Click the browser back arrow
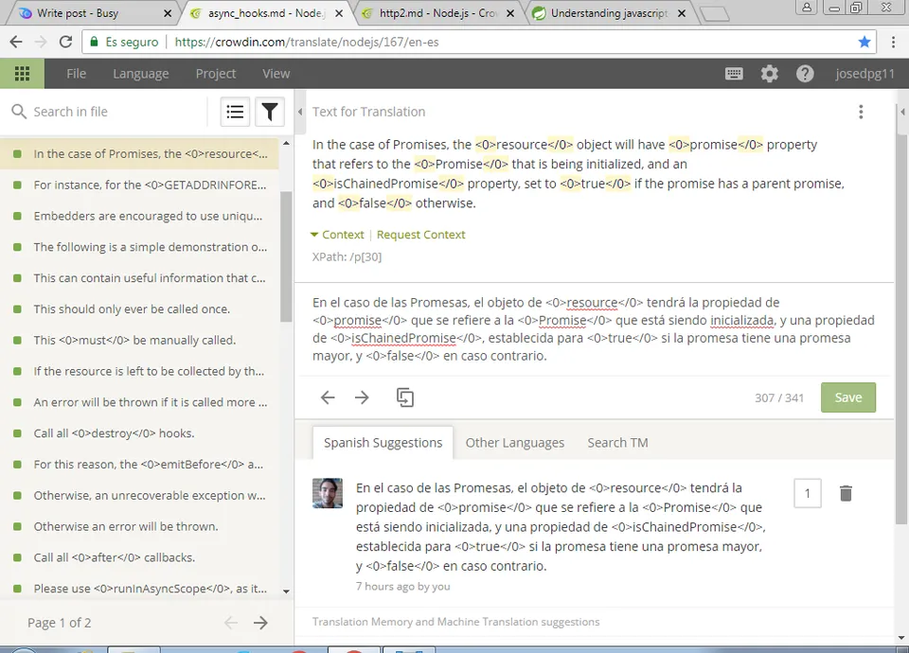The image size is (909, 653). point(16,42)
